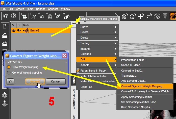Select the Rotate view tool
This screenshot has height=119, width=176.
124,16
